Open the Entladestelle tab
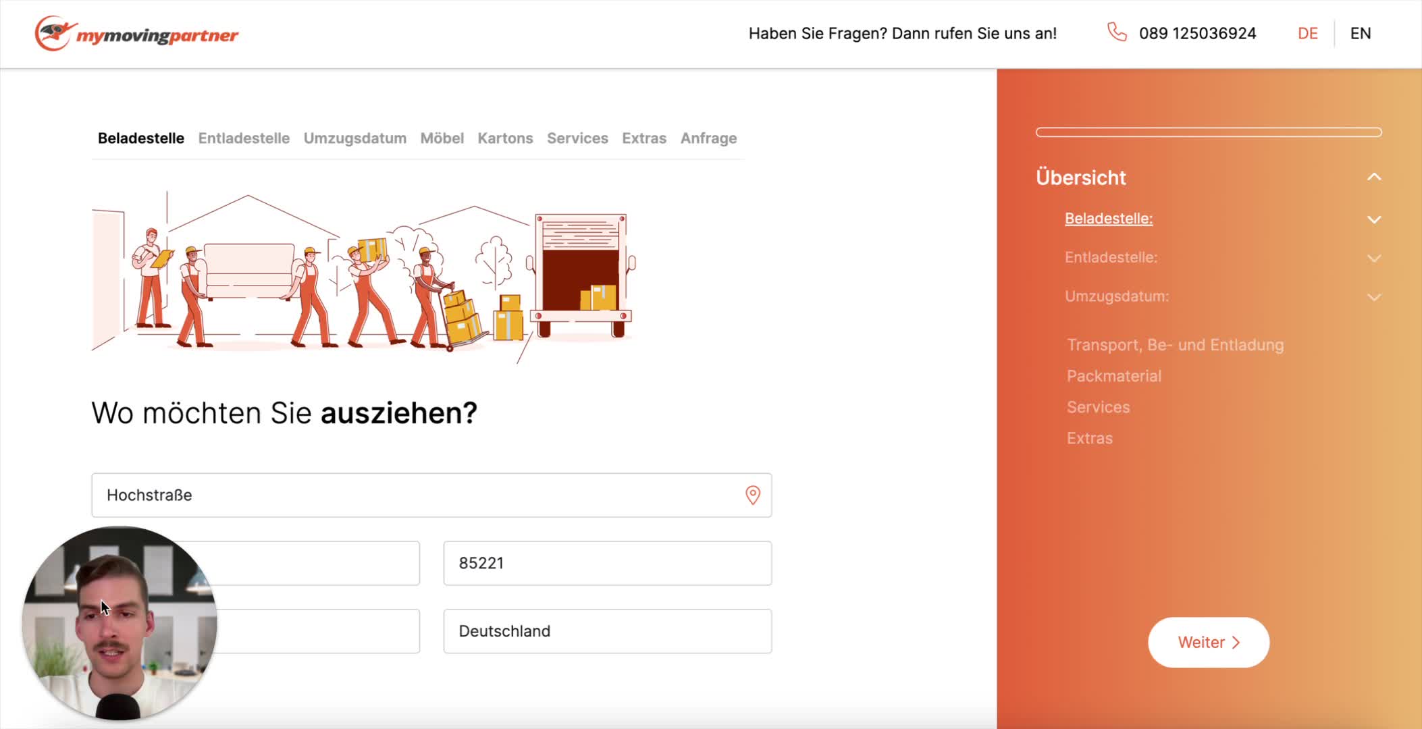1422x729 pixels. tap(244, 138)
